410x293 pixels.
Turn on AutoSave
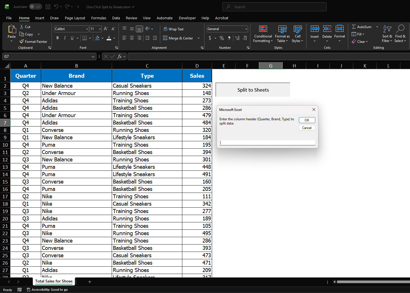point(35,7)
